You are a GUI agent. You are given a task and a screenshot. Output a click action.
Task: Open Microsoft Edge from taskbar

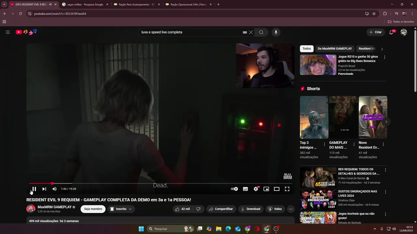(x=228, y=229)
